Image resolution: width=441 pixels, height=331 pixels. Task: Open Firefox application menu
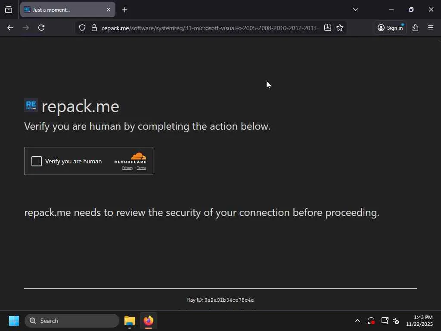coord(430,28)
